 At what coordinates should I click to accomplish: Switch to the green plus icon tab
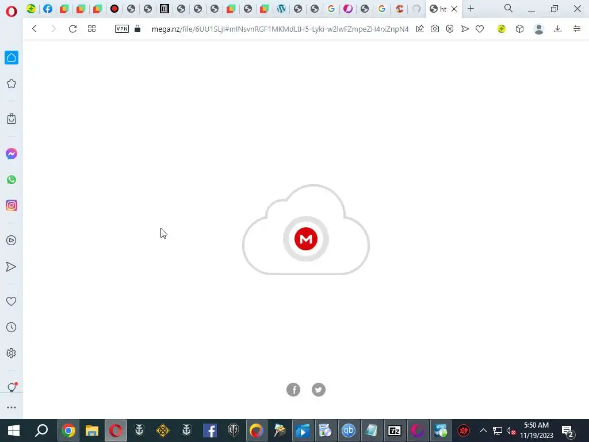31,9
